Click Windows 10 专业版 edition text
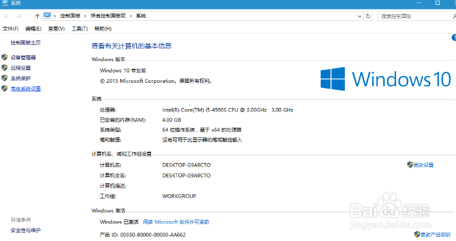The height and width of the screenshot is (241, 456). 123,71
